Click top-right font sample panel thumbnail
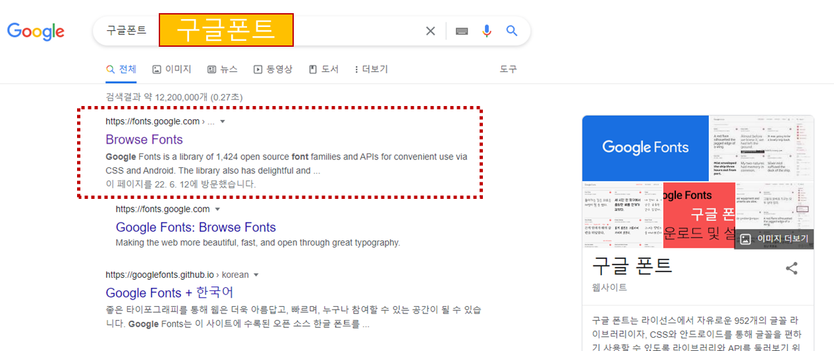834x351 pixels. tap(762, 148)
